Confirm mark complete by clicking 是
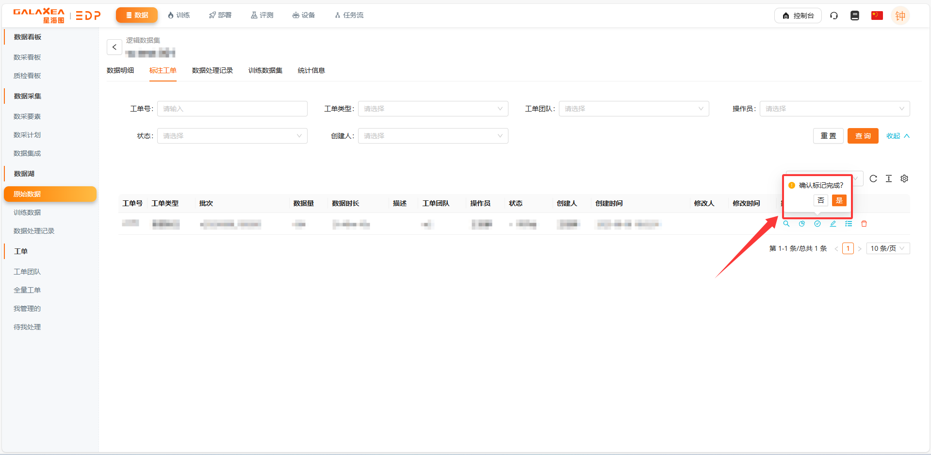The image size is (931, 455). pos(839,200)
